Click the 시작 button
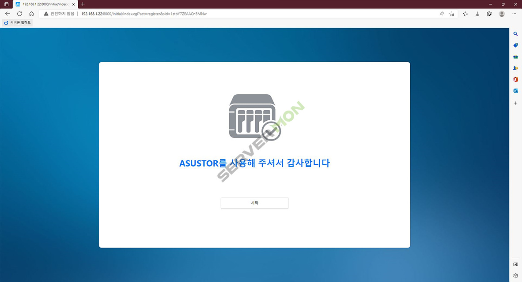Image resolution: width=522 pixels, height=282 pixels. (x=254, y=203)
